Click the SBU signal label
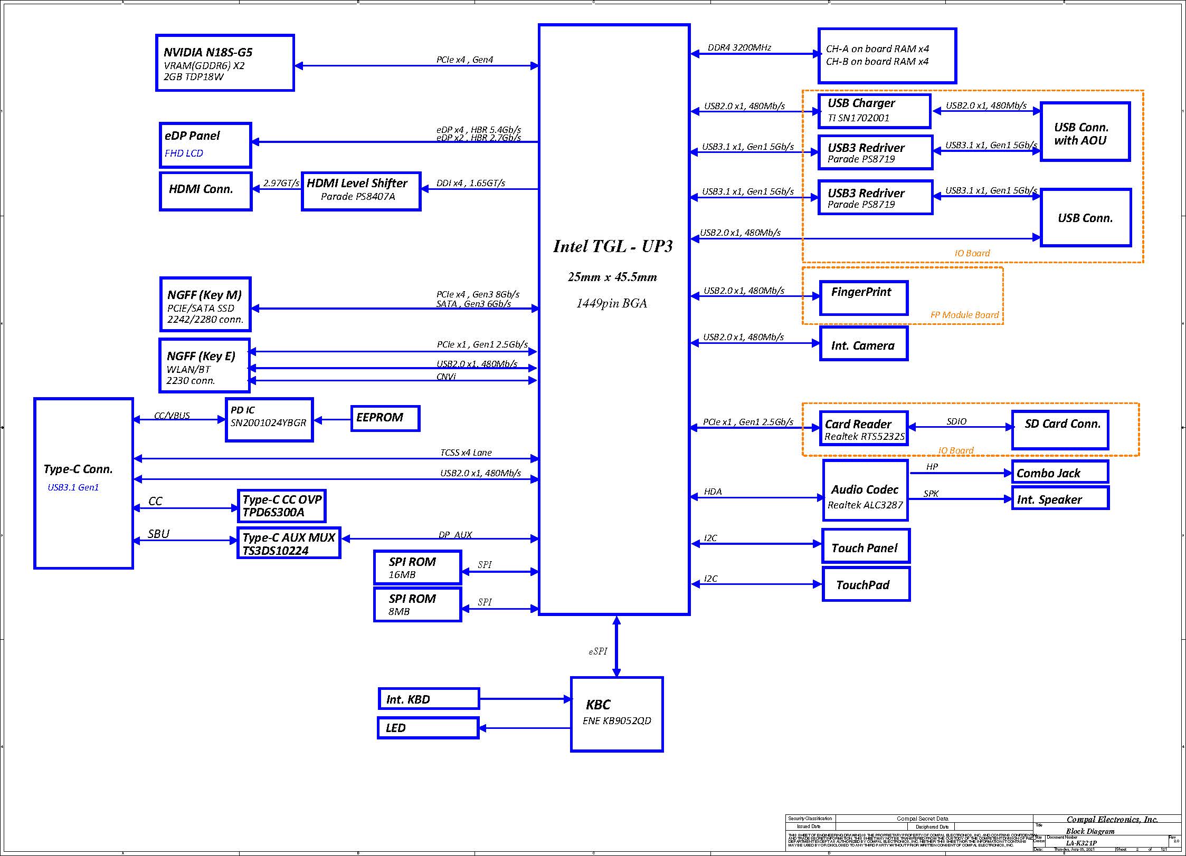This screenshot has width=1186, height=856. point(159,534)
